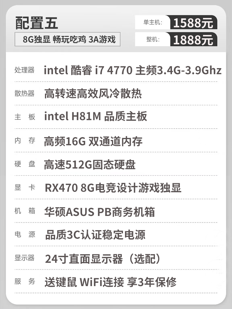Screen dimensions: 232x309
Task: Select the 处理器 label
Action: click(24, 70)
